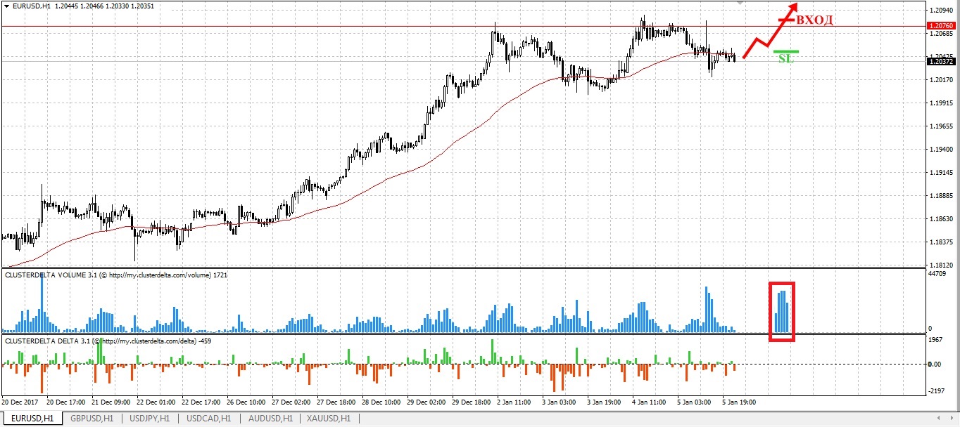The width and height of the screenshot is (960, 427).
Task: Click the 1.19915 price scale label
Action: [x=942, y=103]
